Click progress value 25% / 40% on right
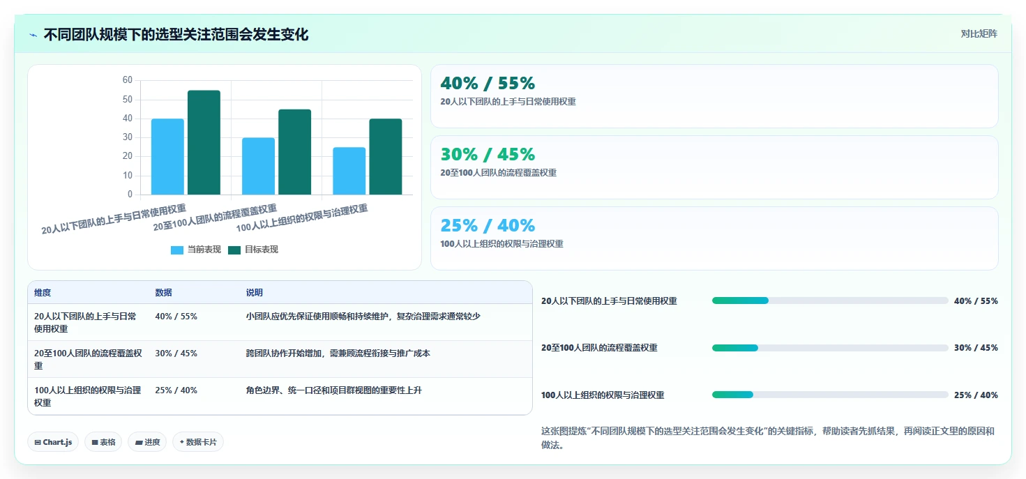The width and height of the screenshot is (1026, 479). (976, 395)
